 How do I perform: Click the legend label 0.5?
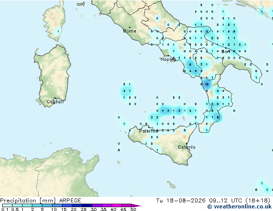click(x=15, y=209)
